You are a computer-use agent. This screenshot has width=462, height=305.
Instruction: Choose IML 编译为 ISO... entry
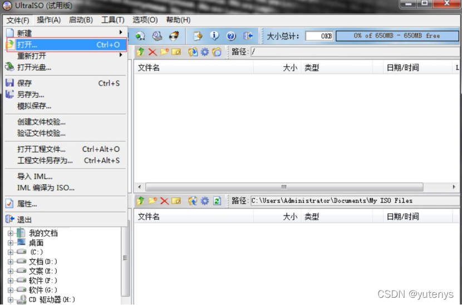tap(66, 188)
